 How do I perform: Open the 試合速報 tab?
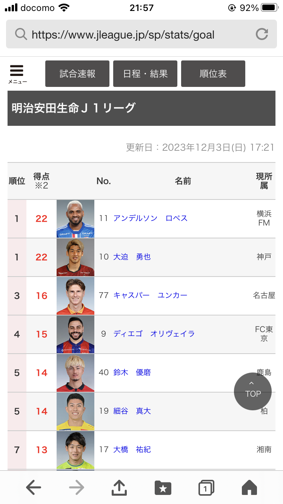pos(77,74)
